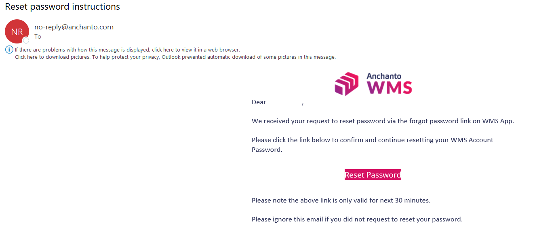Click the Anchanto wordmark above WMS

[383, 76]
